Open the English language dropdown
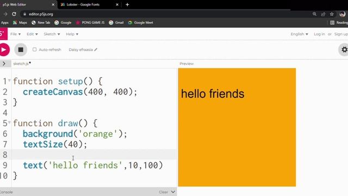Viewport: 348px width, 196px height. (x=300, y=34)
